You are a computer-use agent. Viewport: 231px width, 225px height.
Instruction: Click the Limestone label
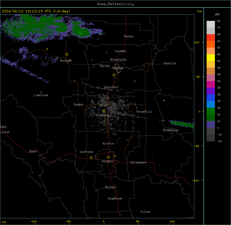(x=41, y=95)
